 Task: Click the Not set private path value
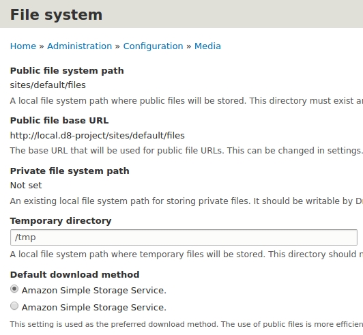click(x=26, y=186)
